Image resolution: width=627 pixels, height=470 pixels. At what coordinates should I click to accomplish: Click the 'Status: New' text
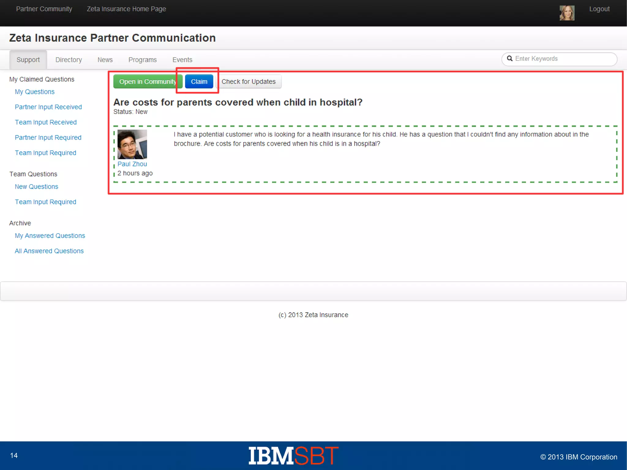click(130, 111)
